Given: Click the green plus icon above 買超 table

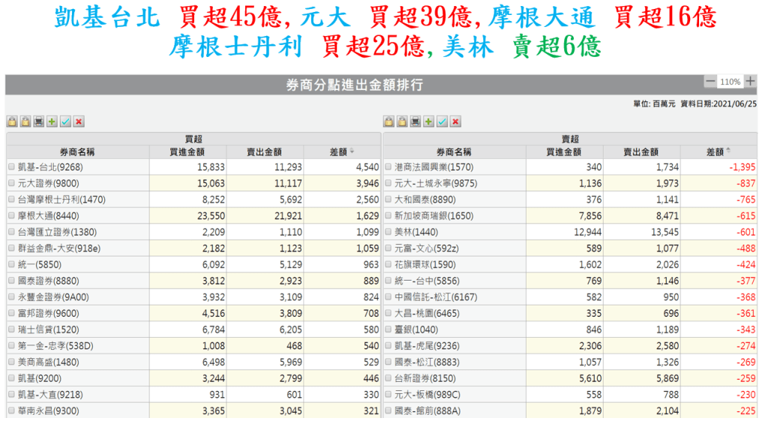Looking at the screenshot, I should pyautogui.click(x=52, y=122).
